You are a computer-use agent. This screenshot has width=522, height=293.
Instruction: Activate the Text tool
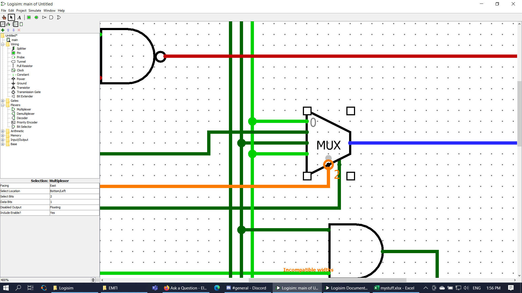[x=19, y=17]
